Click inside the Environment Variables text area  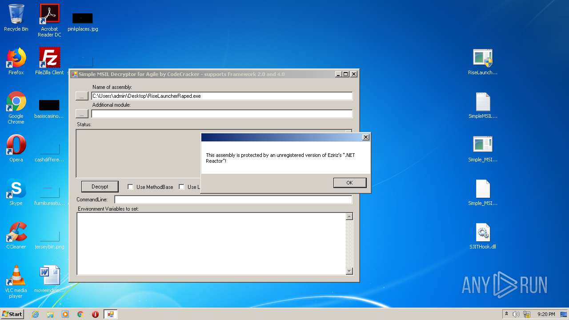212,244
